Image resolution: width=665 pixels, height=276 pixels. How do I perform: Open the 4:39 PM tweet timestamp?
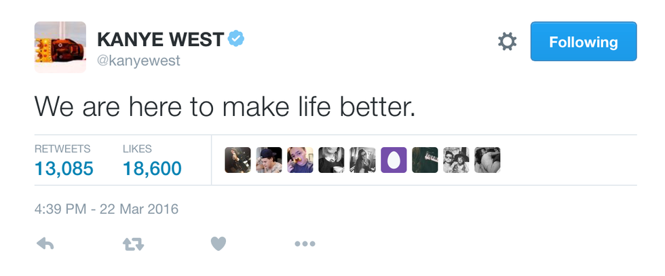tap(107, 208)
